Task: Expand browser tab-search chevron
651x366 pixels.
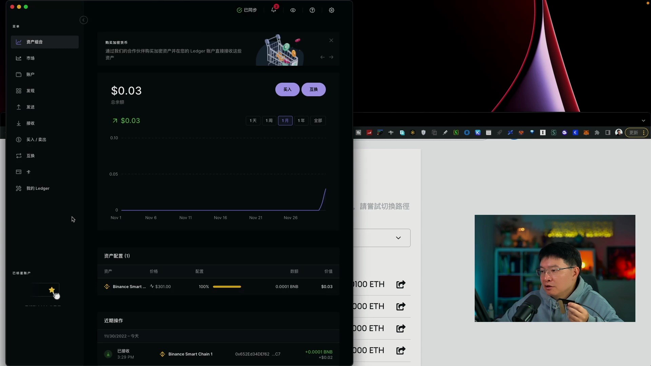Action: click(644, 121)
